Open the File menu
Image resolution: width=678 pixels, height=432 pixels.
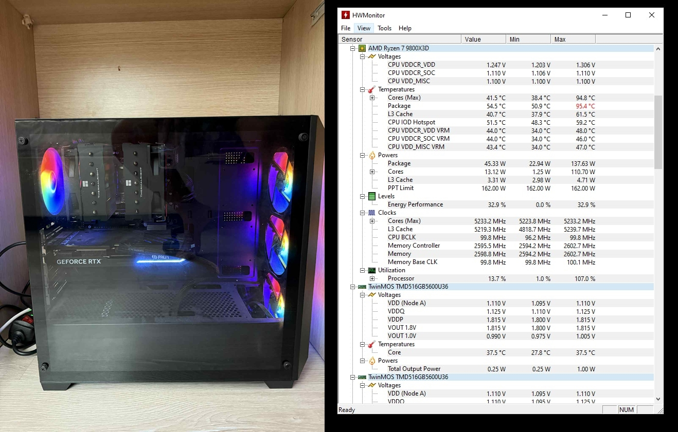pyautogui.click(x=346, y=28)
